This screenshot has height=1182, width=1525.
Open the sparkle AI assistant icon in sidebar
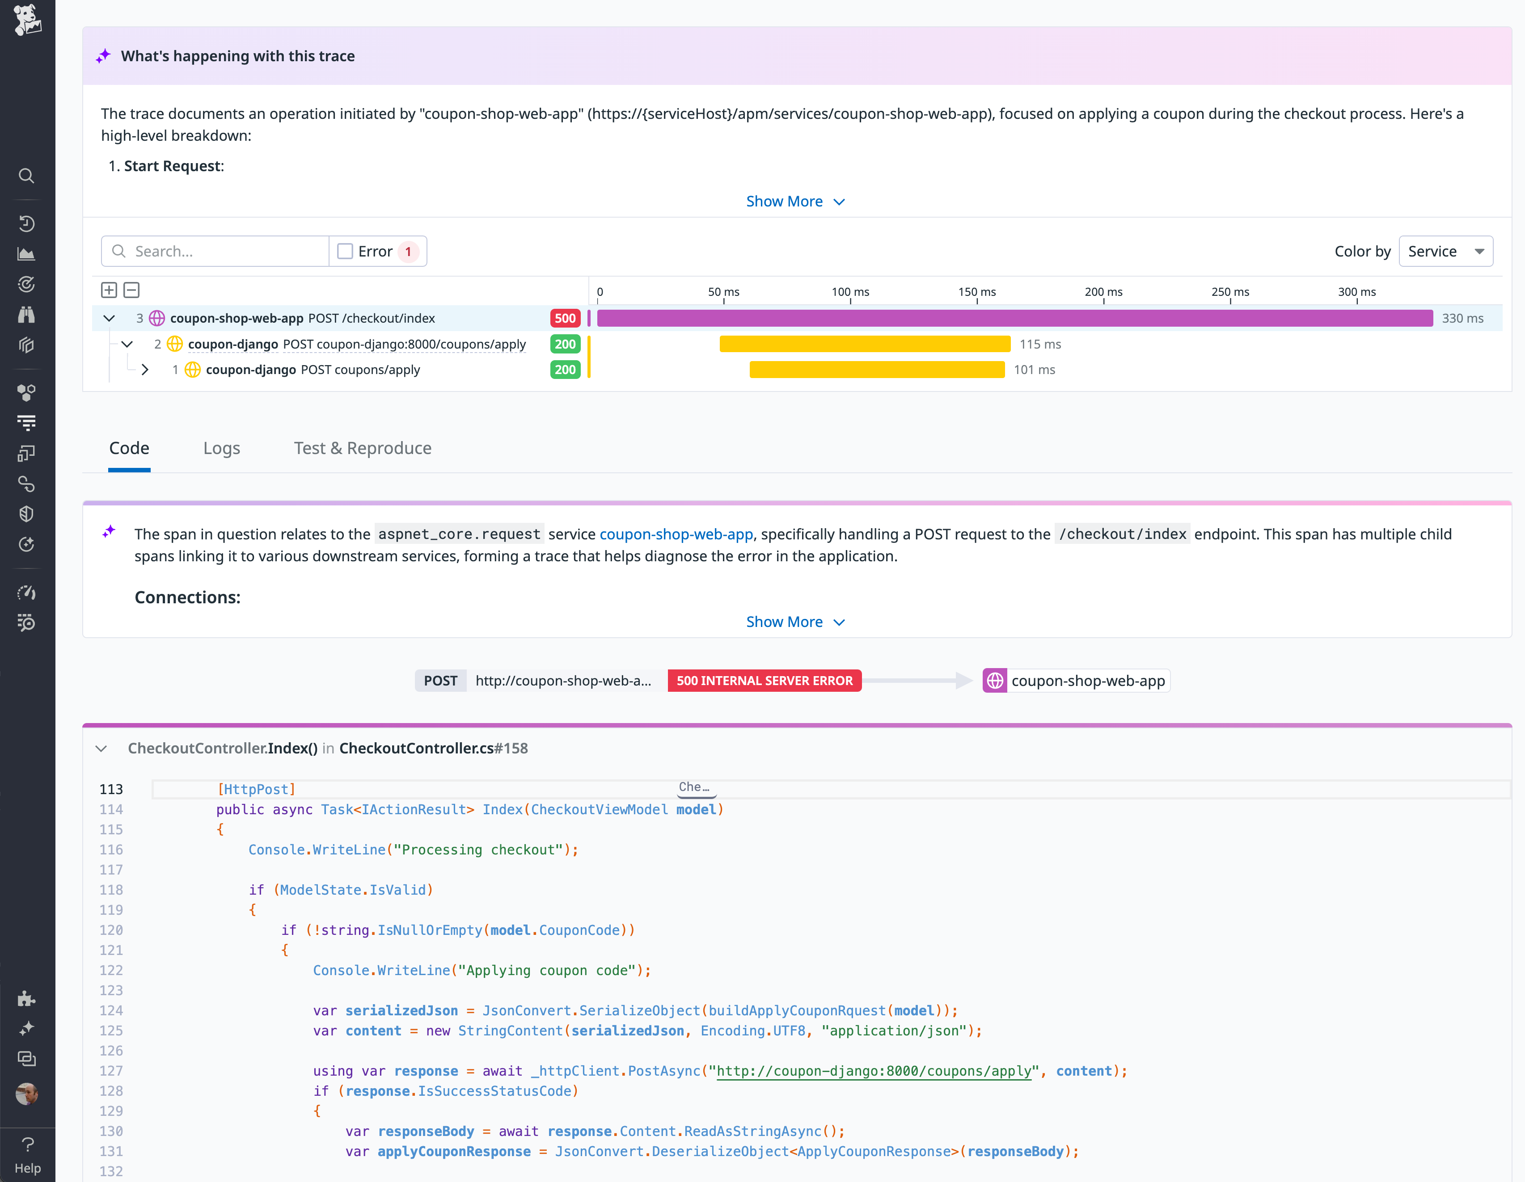point(26,1028)
